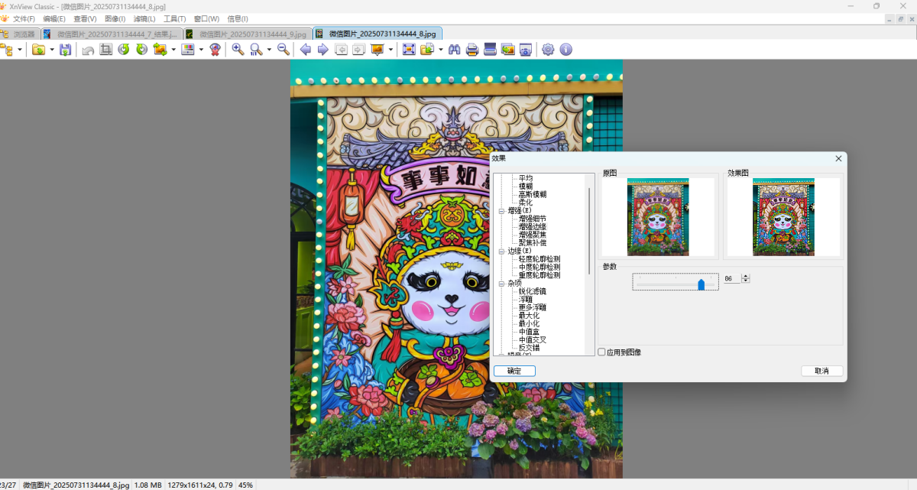Enable the 应用到图像 checkbox
This screenshot has width=917, height=490.
pos(601,352)
